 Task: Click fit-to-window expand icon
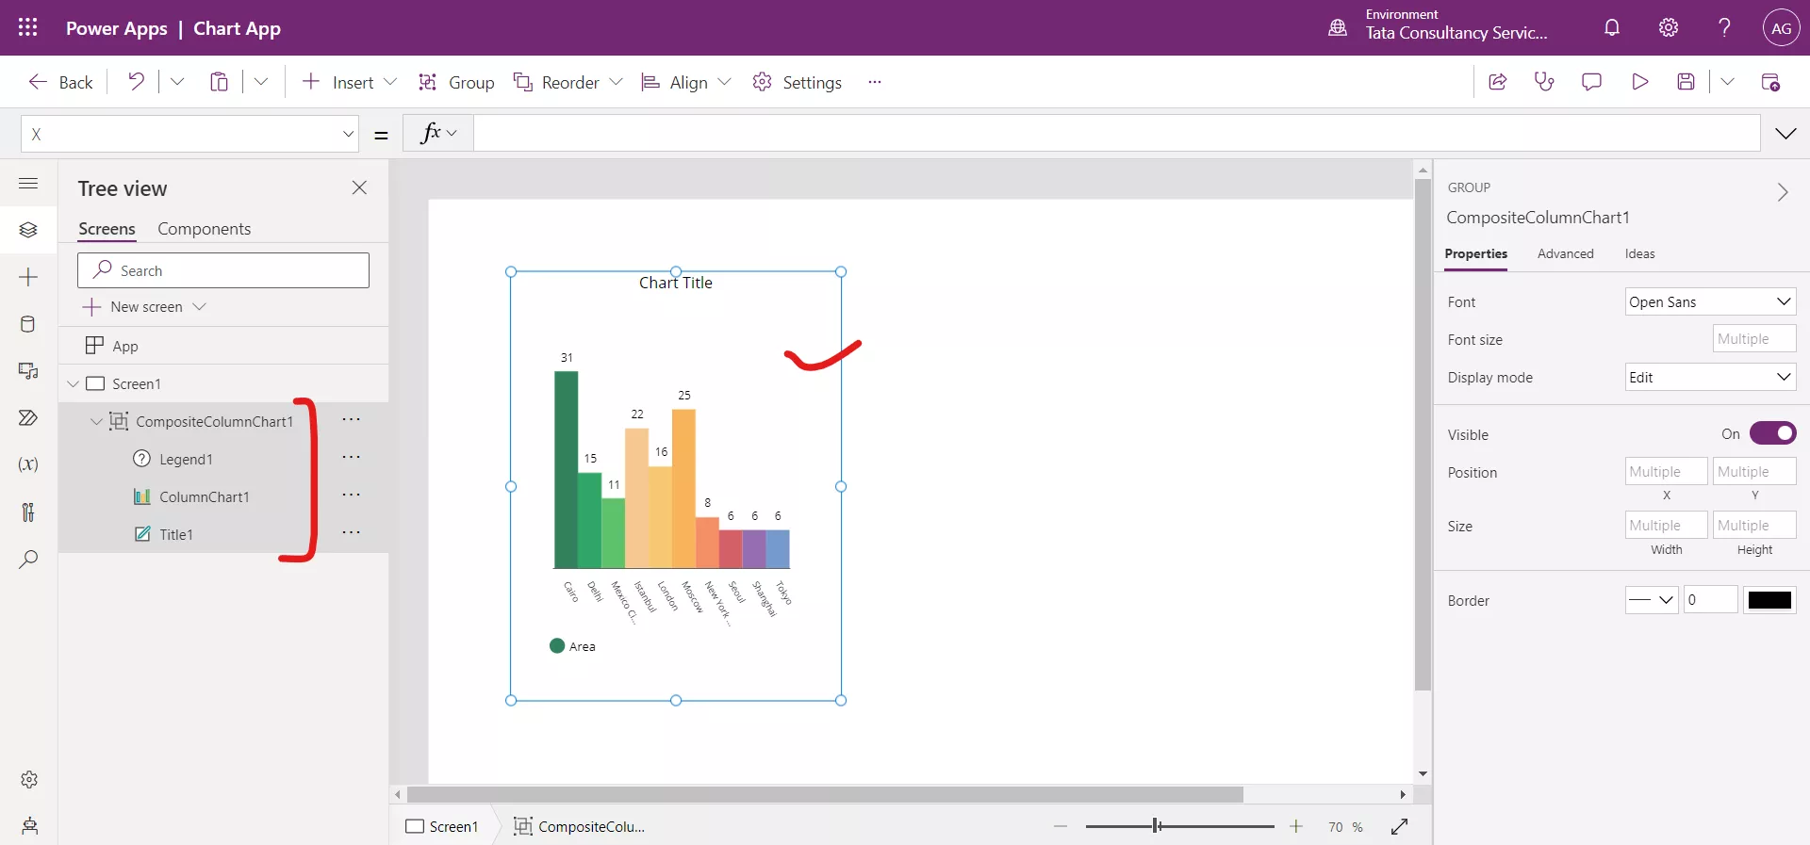click(x=1400, y=826)
